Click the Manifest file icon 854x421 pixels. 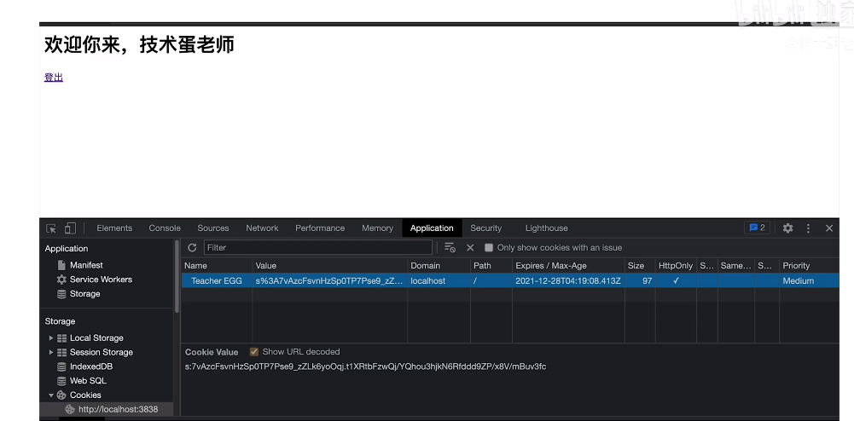click(61, 265)
